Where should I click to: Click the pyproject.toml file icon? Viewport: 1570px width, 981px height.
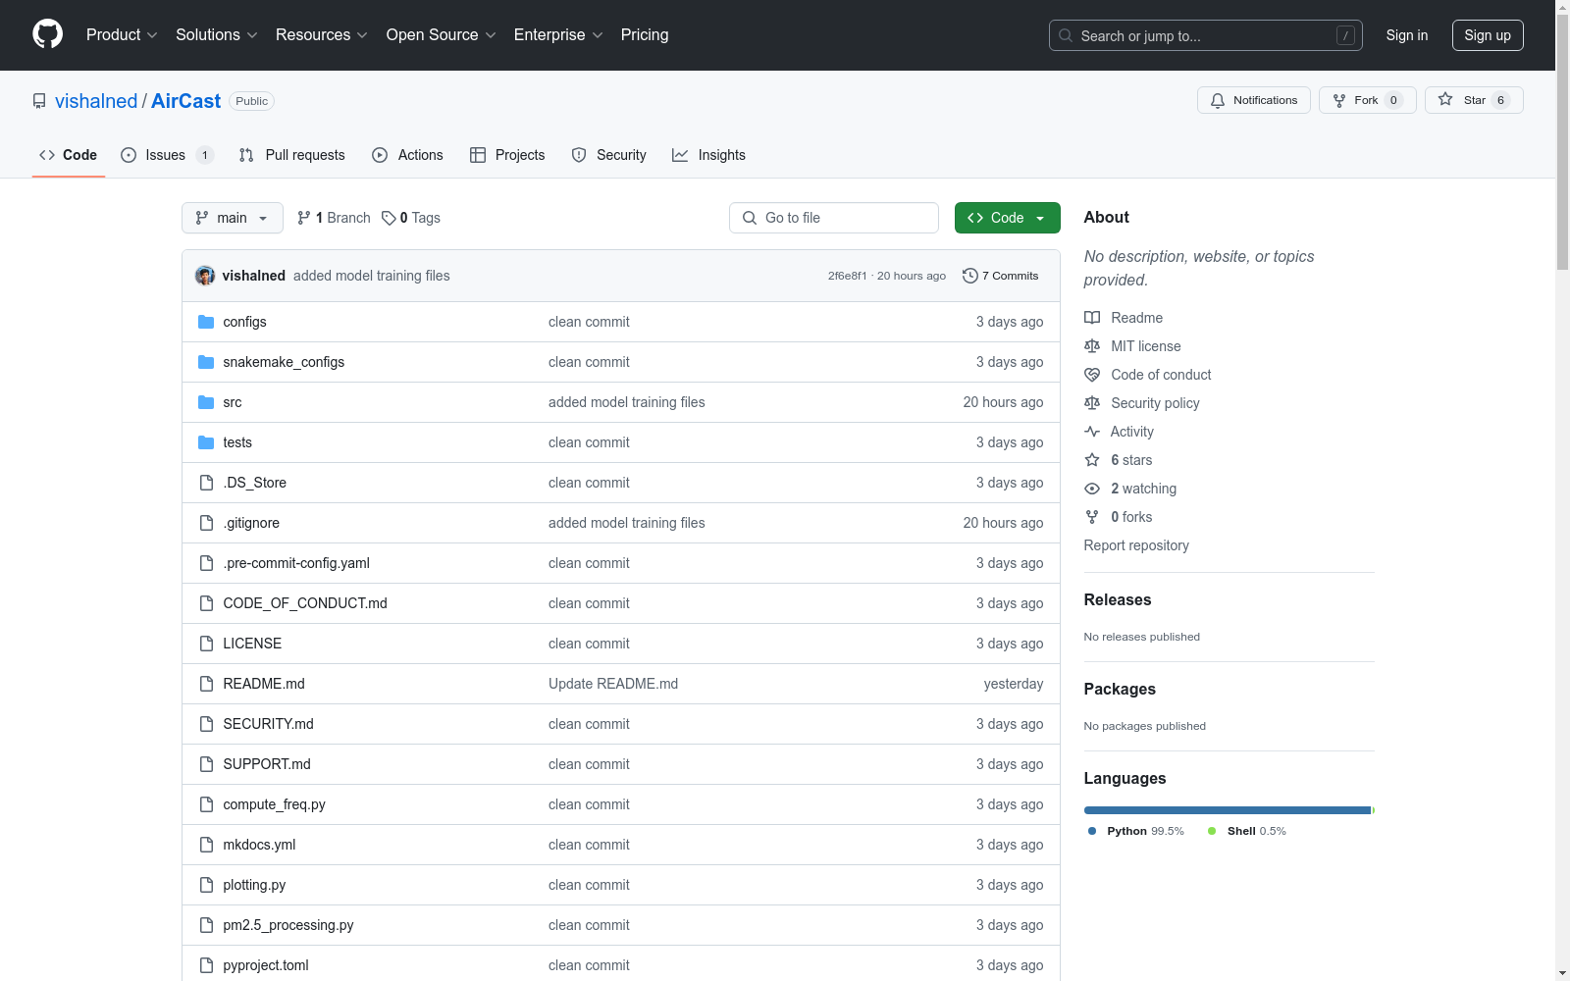(206, 965)
